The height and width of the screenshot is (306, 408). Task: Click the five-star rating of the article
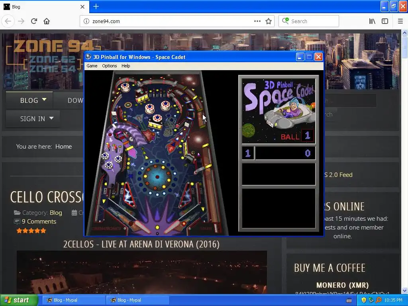pyautogui.click(x=31, y=231)
